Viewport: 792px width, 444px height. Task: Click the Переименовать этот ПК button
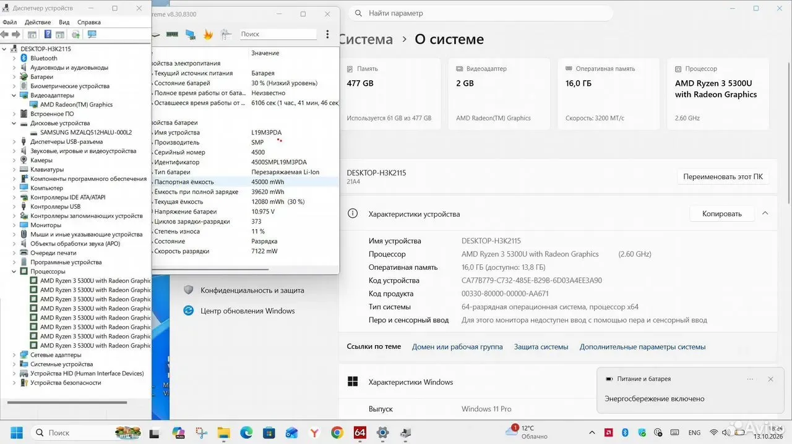723,177
